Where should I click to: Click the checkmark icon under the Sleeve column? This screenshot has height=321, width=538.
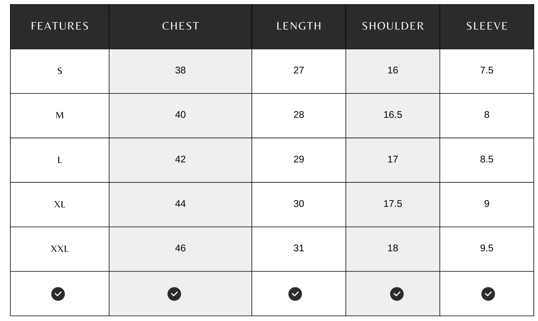click(x=488, y=294)
